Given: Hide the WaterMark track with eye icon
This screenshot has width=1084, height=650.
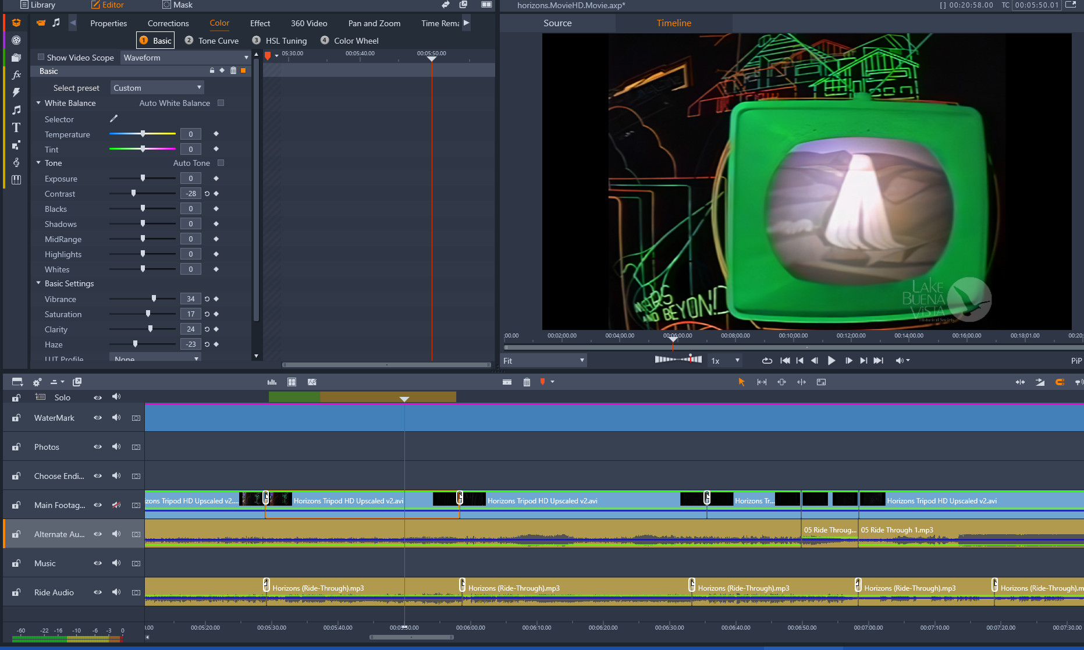Looking at the screenshot, I should (98, 418).
